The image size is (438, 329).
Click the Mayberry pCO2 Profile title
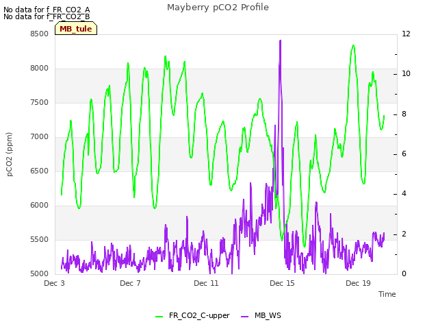(x=218, y=8)
